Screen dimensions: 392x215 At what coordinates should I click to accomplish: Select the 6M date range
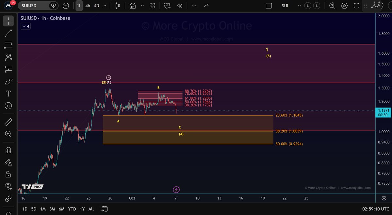61,209
